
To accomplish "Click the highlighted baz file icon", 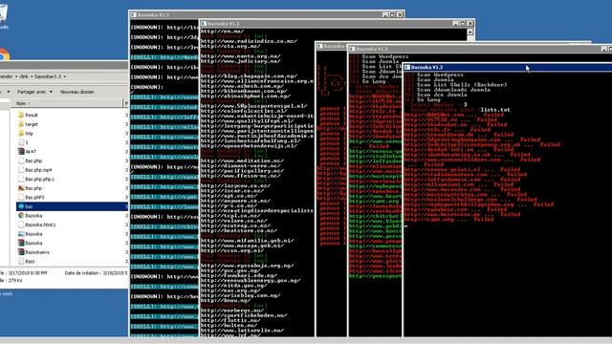I will pos(21,206).
